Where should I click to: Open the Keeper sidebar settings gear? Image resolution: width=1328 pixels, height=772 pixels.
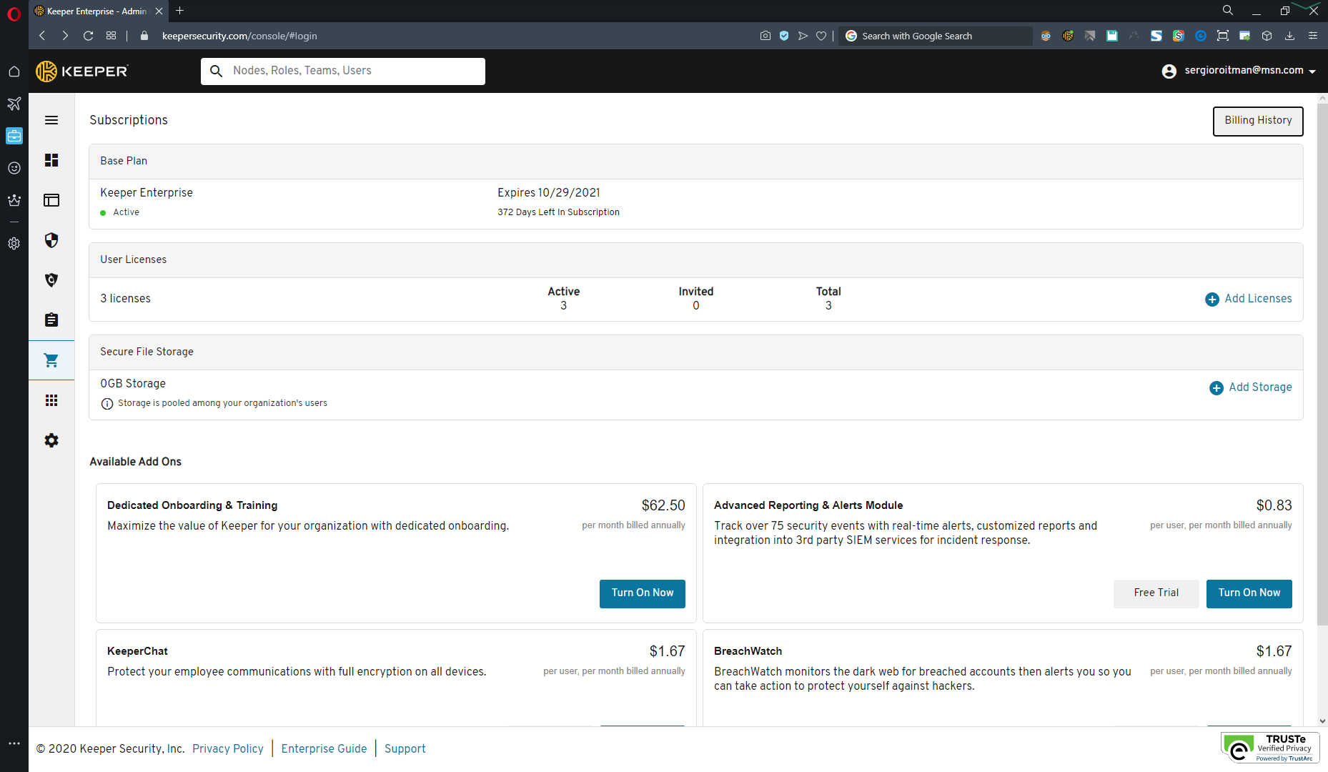pyautogui.click(x=51, y=440)
